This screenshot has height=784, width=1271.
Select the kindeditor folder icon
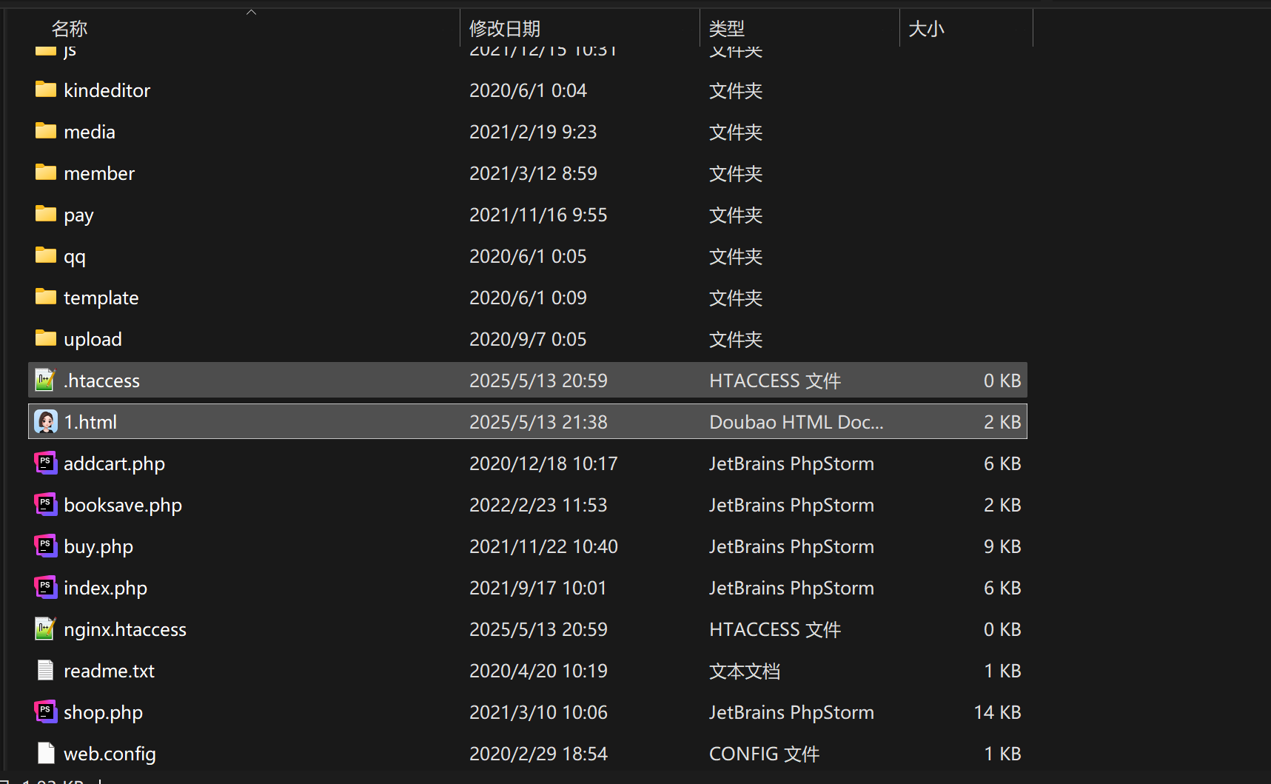(45, 90)
